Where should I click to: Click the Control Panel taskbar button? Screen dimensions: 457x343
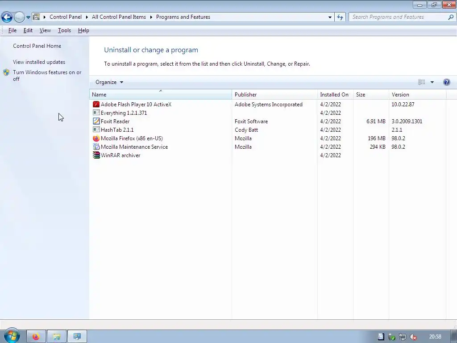(x=77, y=337)
